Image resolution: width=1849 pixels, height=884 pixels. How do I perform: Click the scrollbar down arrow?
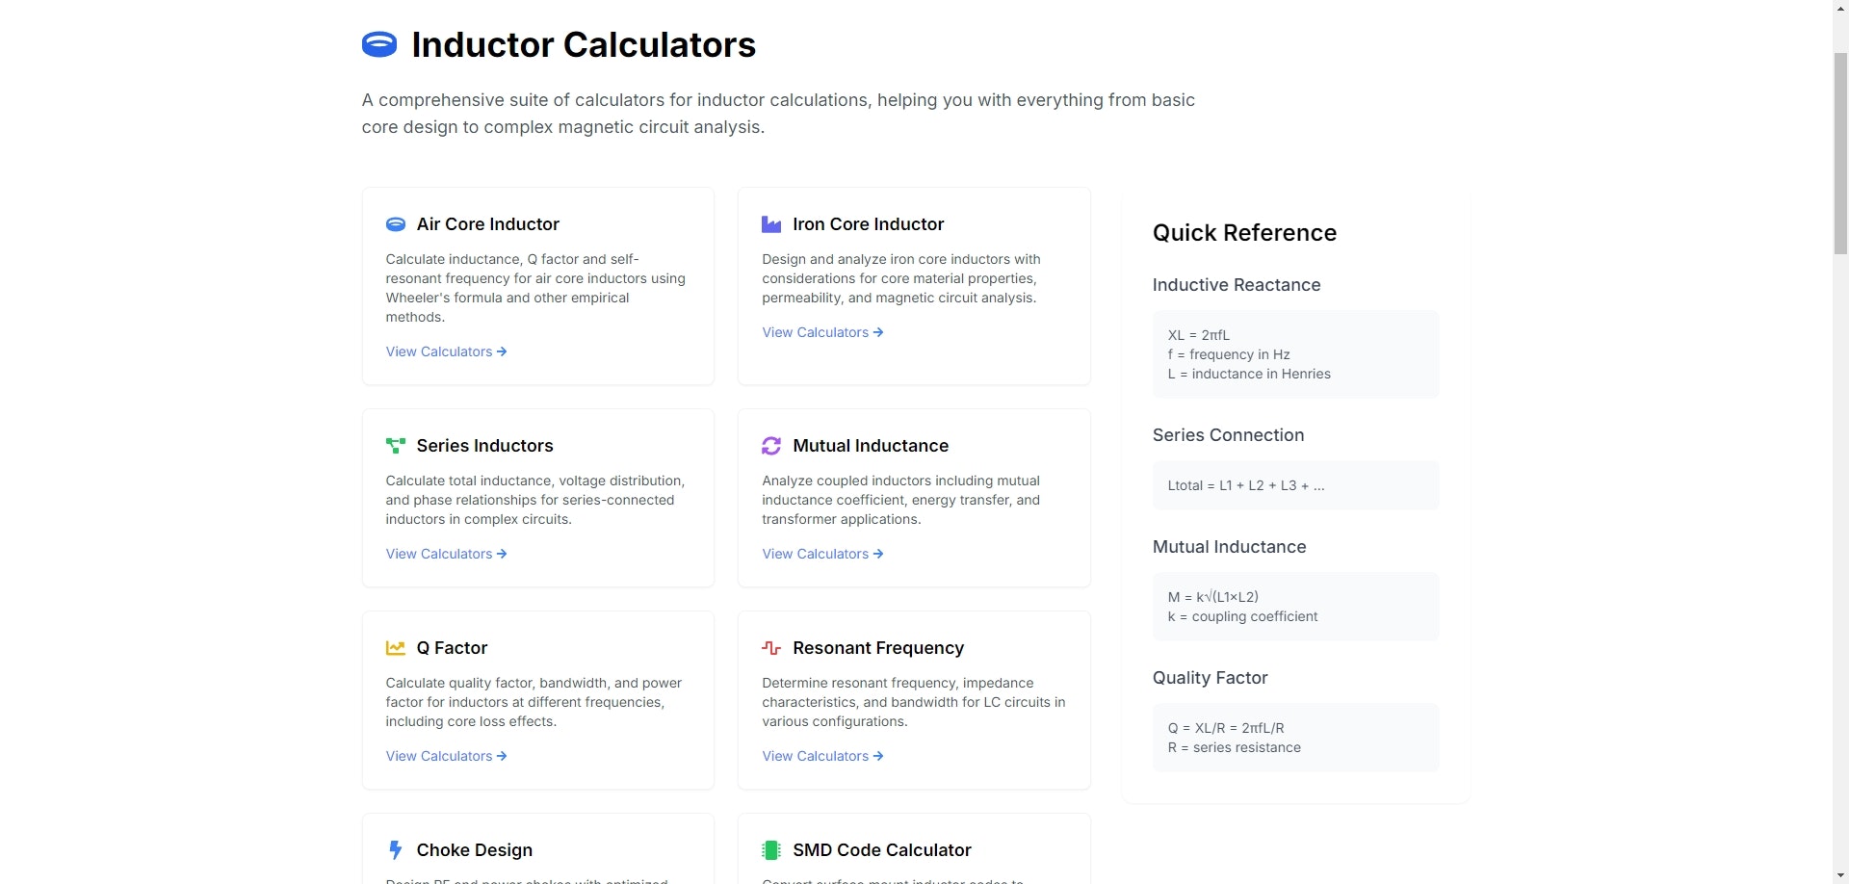[1840, 875]
